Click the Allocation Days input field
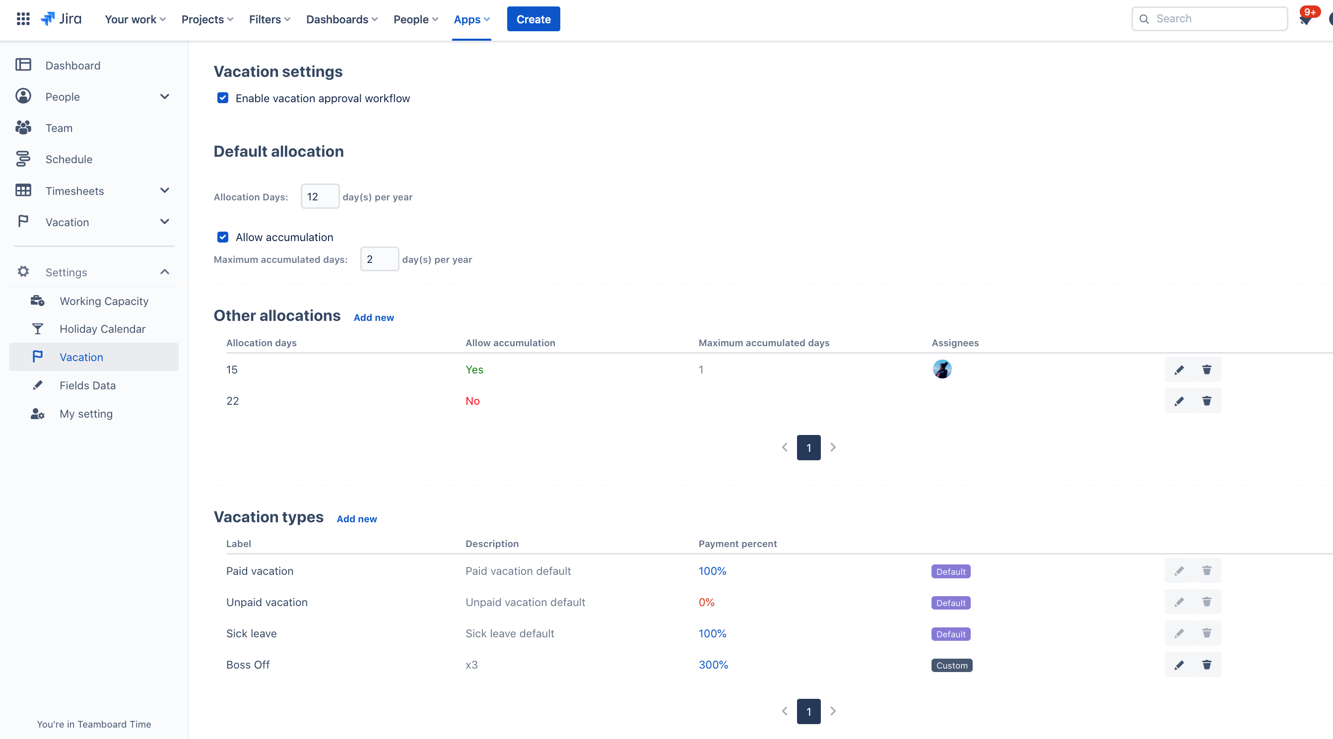Image resolution: width=1333 pixels, height=739 pixels. 319,196
